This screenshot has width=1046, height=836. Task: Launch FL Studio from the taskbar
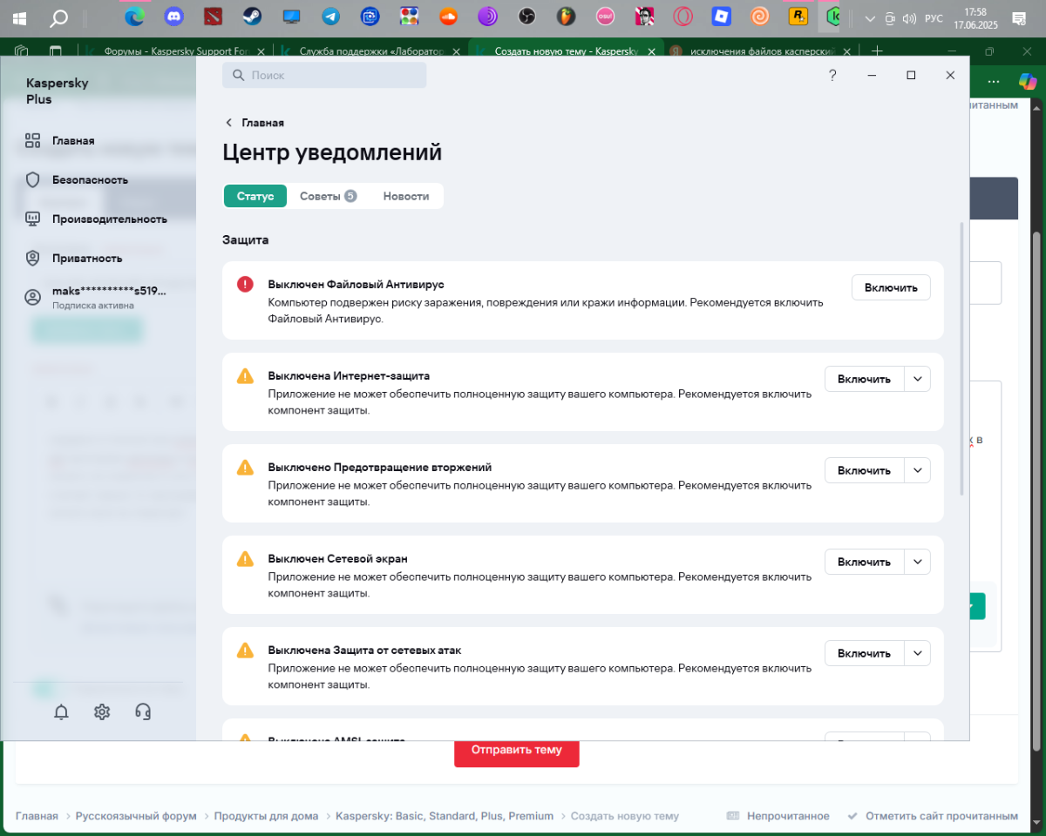567,17
